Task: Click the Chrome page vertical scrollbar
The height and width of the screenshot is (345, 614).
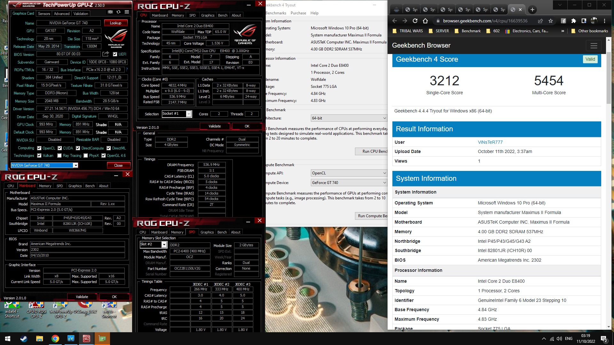Action: 609,78
